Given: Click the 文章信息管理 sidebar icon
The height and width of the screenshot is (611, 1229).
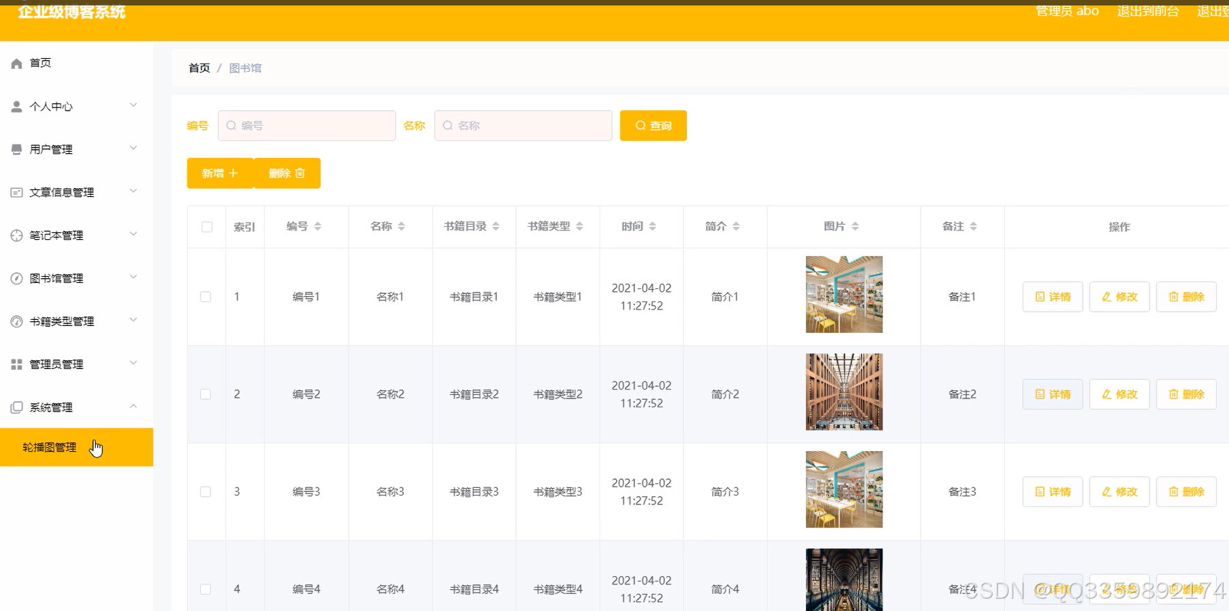Looking at the screenshot, I should coord(16,193).
